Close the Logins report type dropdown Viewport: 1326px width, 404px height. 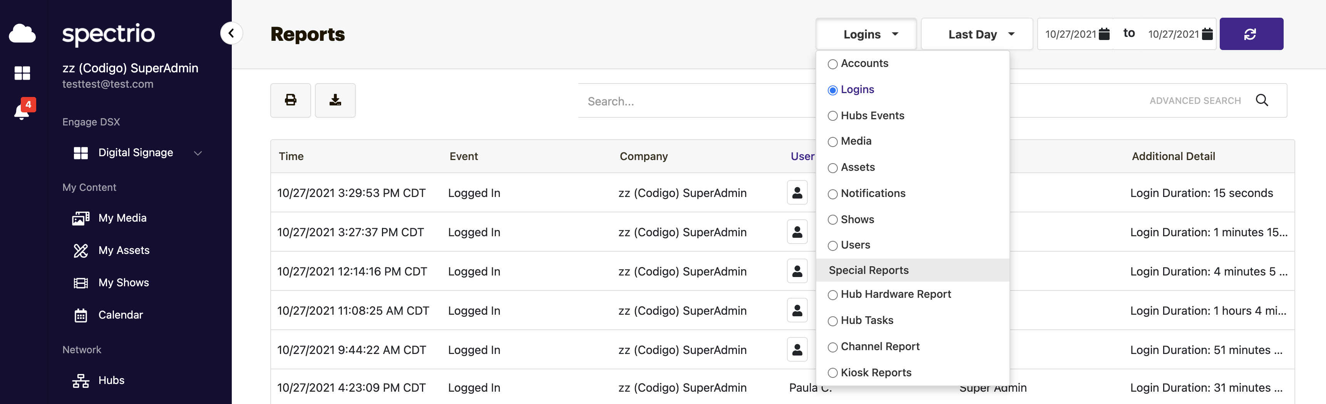(x=866, y=34)
